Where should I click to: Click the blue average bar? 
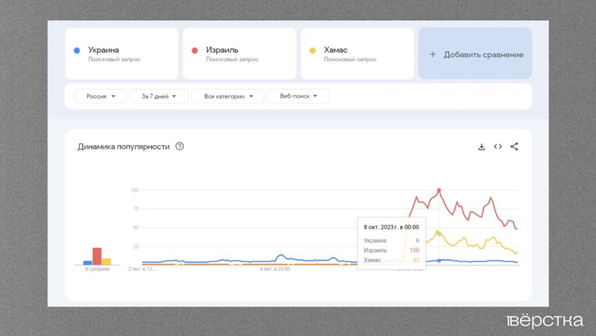coord(87,263)
